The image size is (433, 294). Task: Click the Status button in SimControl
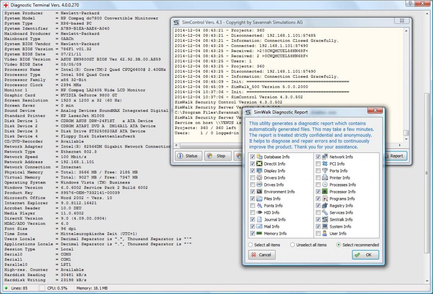[x=188, y=156]
